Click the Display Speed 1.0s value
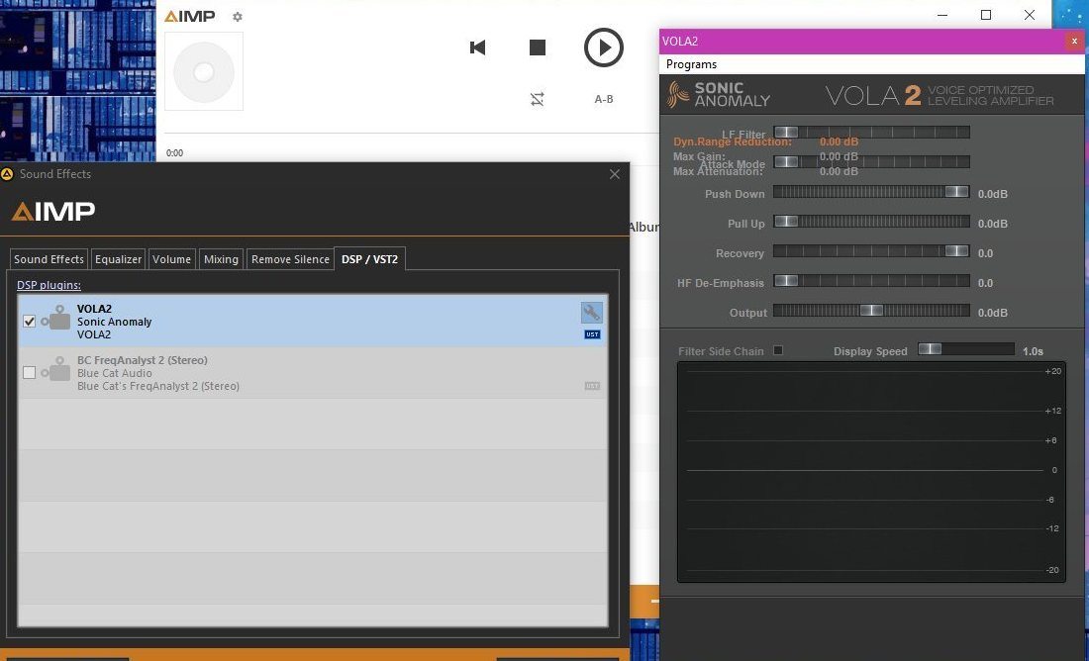Image resolution: width=1089 pixels, height=661 pixels. (1033, 351)
